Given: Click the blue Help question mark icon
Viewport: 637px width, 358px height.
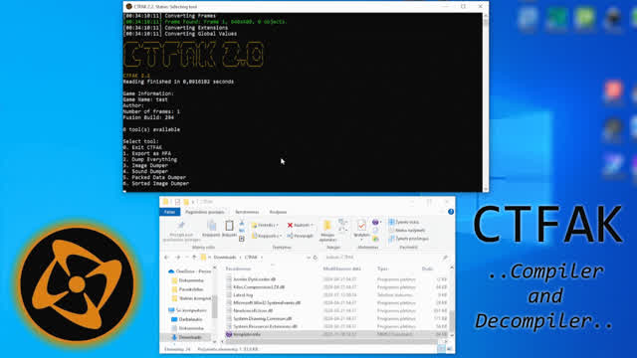Looking at the screenshot, I should click(451, 212).
